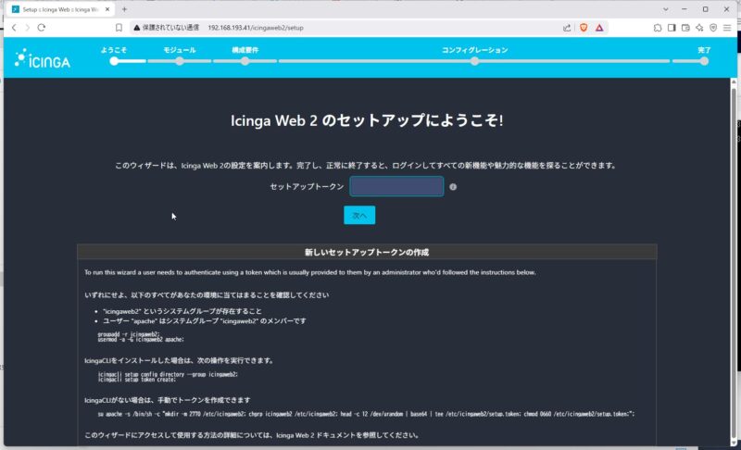Click the 'icingacli setup token create' command line
The image size is (741, 450).
(136, 380)
